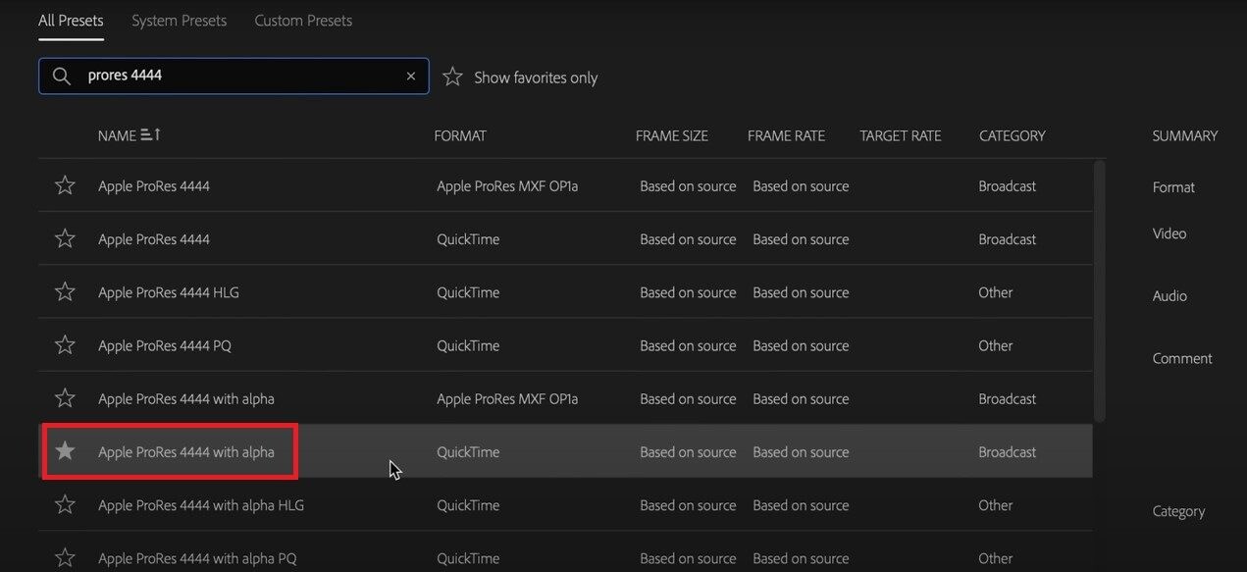Unfavorite ProRes 4444 with alpha QuickTime preset
Viewport: 1247px width, 572px height.
[65, 451]
